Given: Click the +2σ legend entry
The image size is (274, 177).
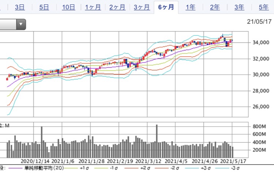Looking at the screenshot, I should pyautogui.click(x=145, y=168).
